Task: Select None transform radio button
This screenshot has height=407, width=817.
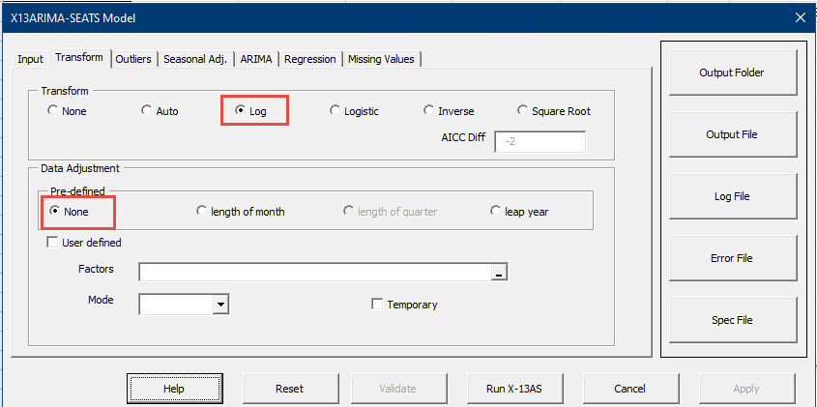Action: [68, 111]
